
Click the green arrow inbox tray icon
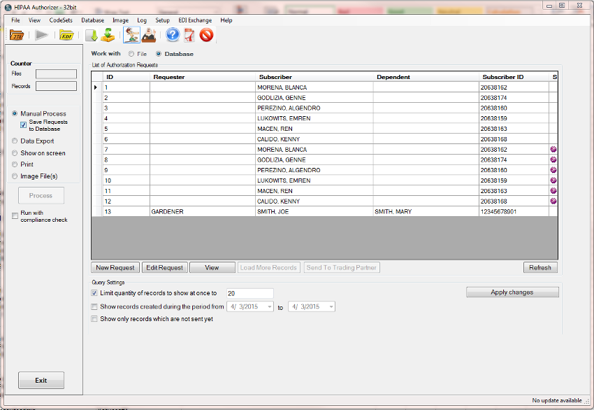[108, 35]
